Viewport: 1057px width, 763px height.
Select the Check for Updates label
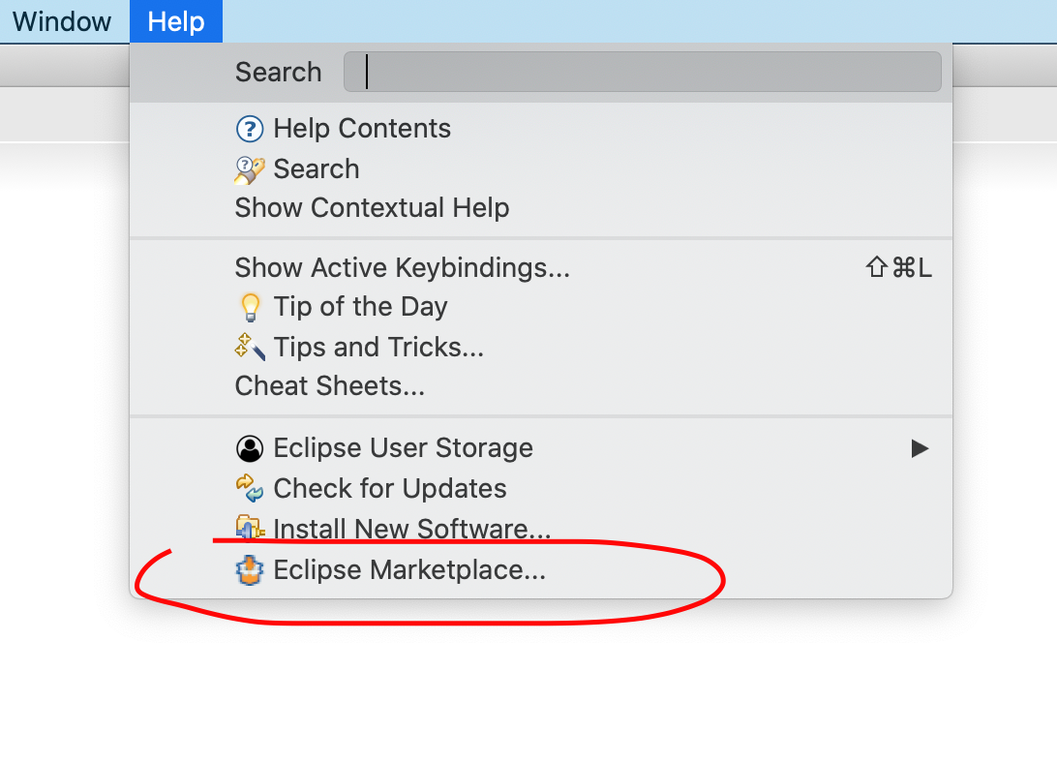[x=390, y=488]
